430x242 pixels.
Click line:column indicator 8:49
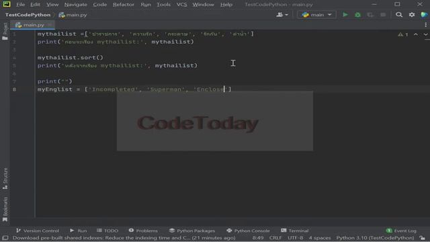pos(258,238)
